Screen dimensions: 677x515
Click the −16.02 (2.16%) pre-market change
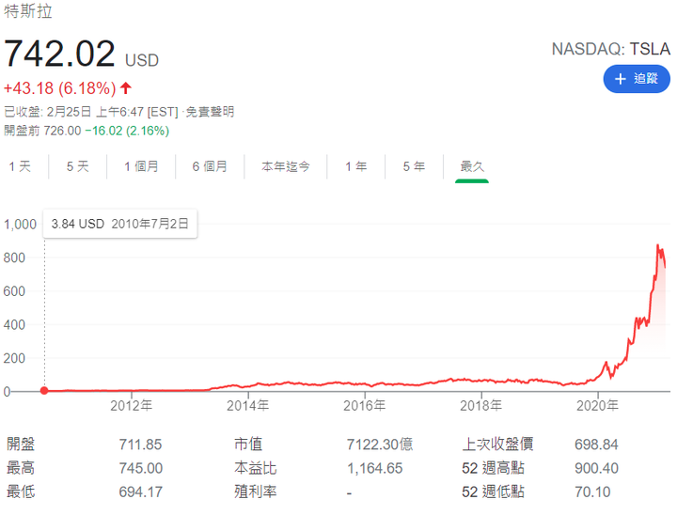127,131
